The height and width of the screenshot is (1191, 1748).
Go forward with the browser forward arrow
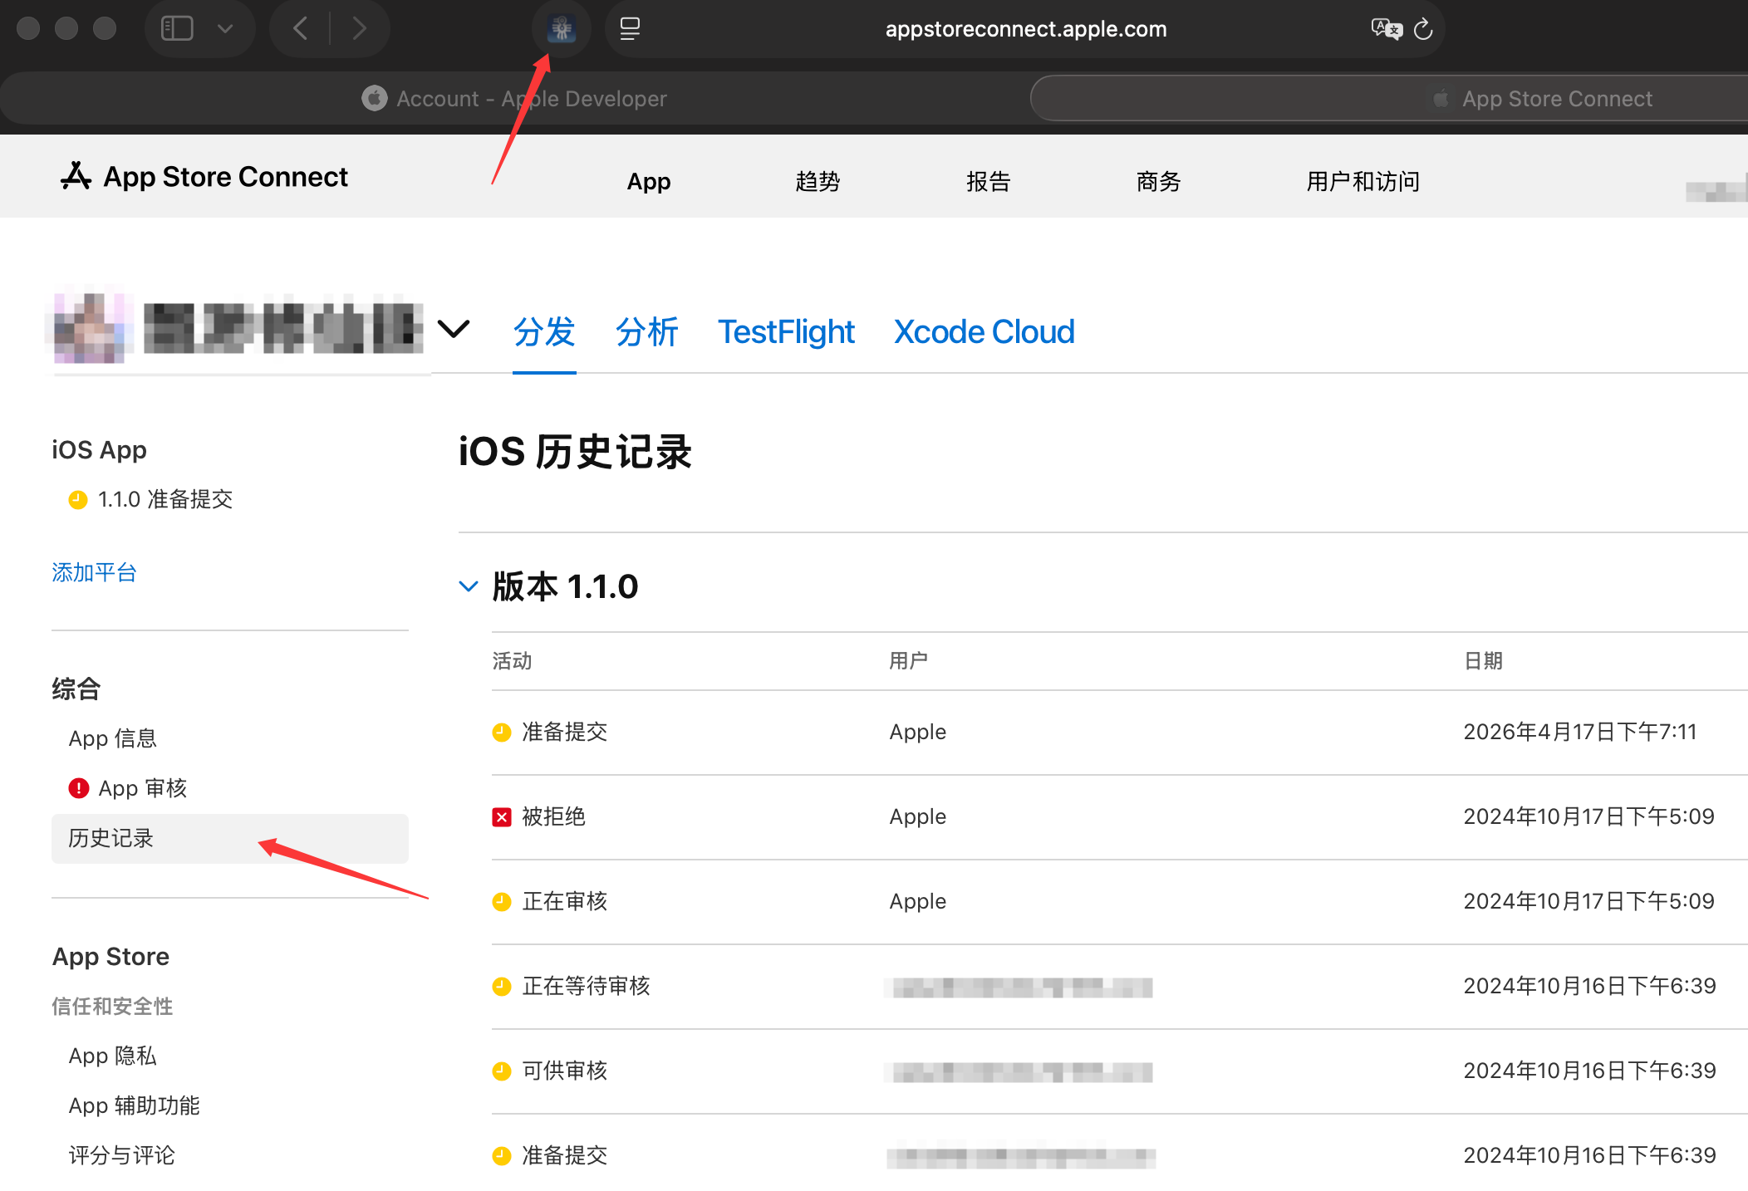pyautogui.click(x=360, y=29)
